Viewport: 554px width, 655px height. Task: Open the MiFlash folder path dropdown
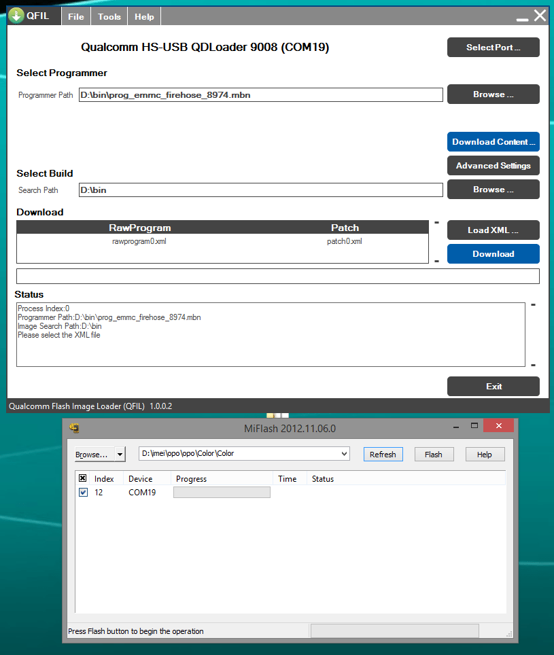point(344,454)
